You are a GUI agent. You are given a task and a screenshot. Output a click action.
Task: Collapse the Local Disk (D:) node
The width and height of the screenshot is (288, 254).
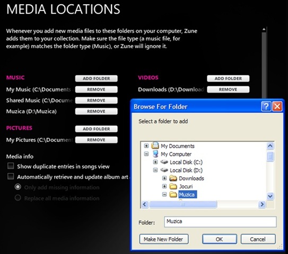click(155, 170)
